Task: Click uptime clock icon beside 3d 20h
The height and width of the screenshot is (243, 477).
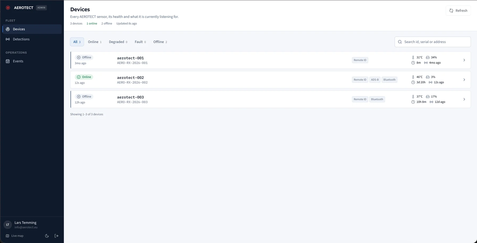Action: point(413,82)
